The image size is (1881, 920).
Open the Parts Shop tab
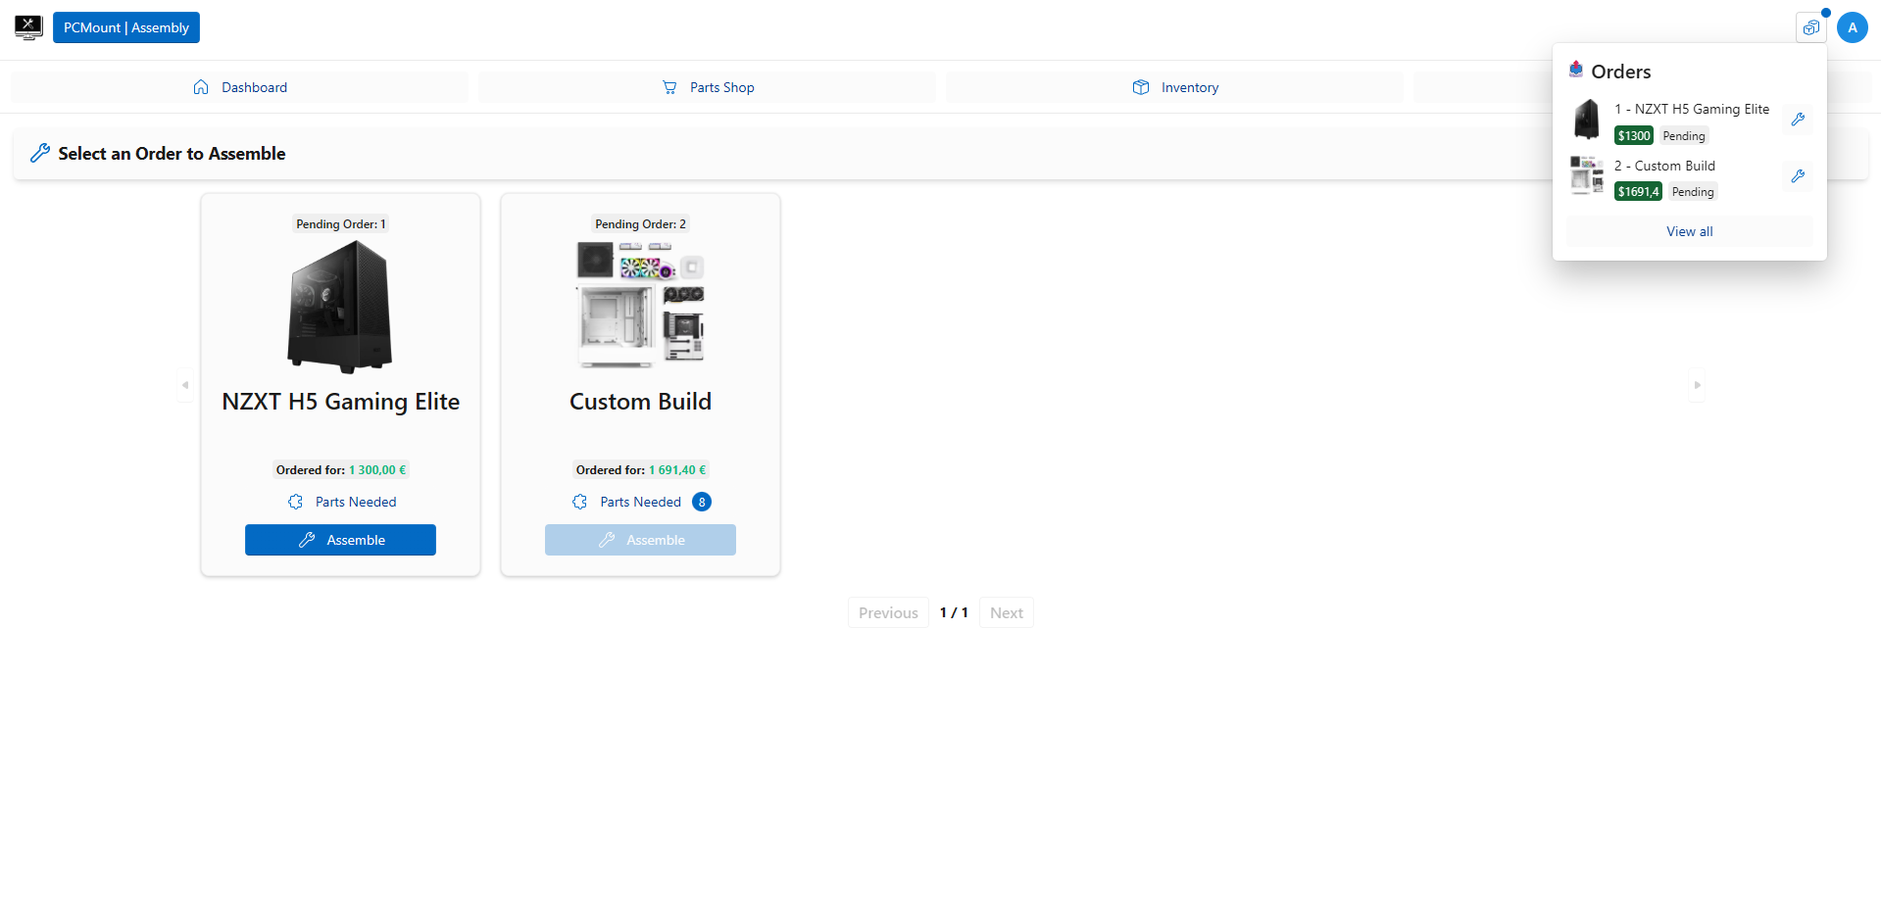click(x=707, y=87)
